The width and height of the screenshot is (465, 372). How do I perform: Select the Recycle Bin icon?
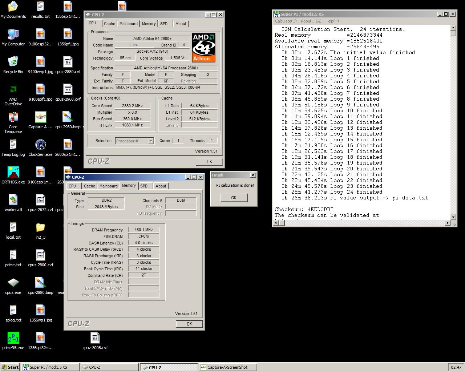(x=13, y=65)
